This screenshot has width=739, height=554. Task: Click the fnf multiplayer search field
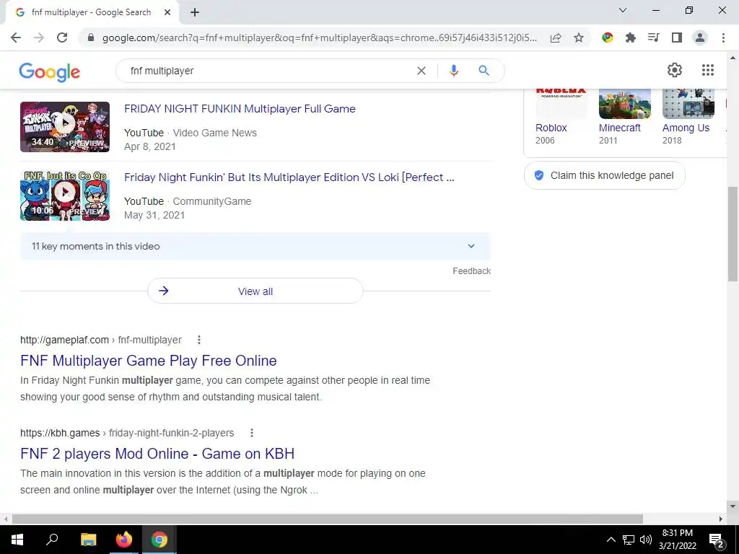pyautogui.click(x=268, y=71)
